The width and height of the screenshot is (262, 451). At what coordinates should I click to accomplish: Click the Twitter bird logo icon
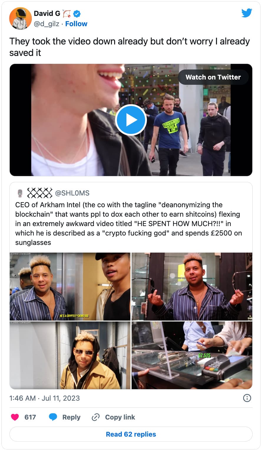[x=247, y=13]
